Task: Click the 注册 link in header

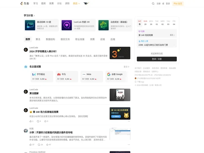Action: (158, 4)
